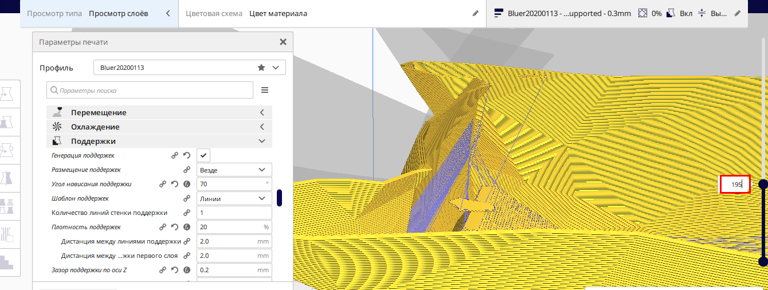The height and width of the screenshot is (290, 768).
Task: Close the Параметры печати panel
Action: tap(283, 42)
